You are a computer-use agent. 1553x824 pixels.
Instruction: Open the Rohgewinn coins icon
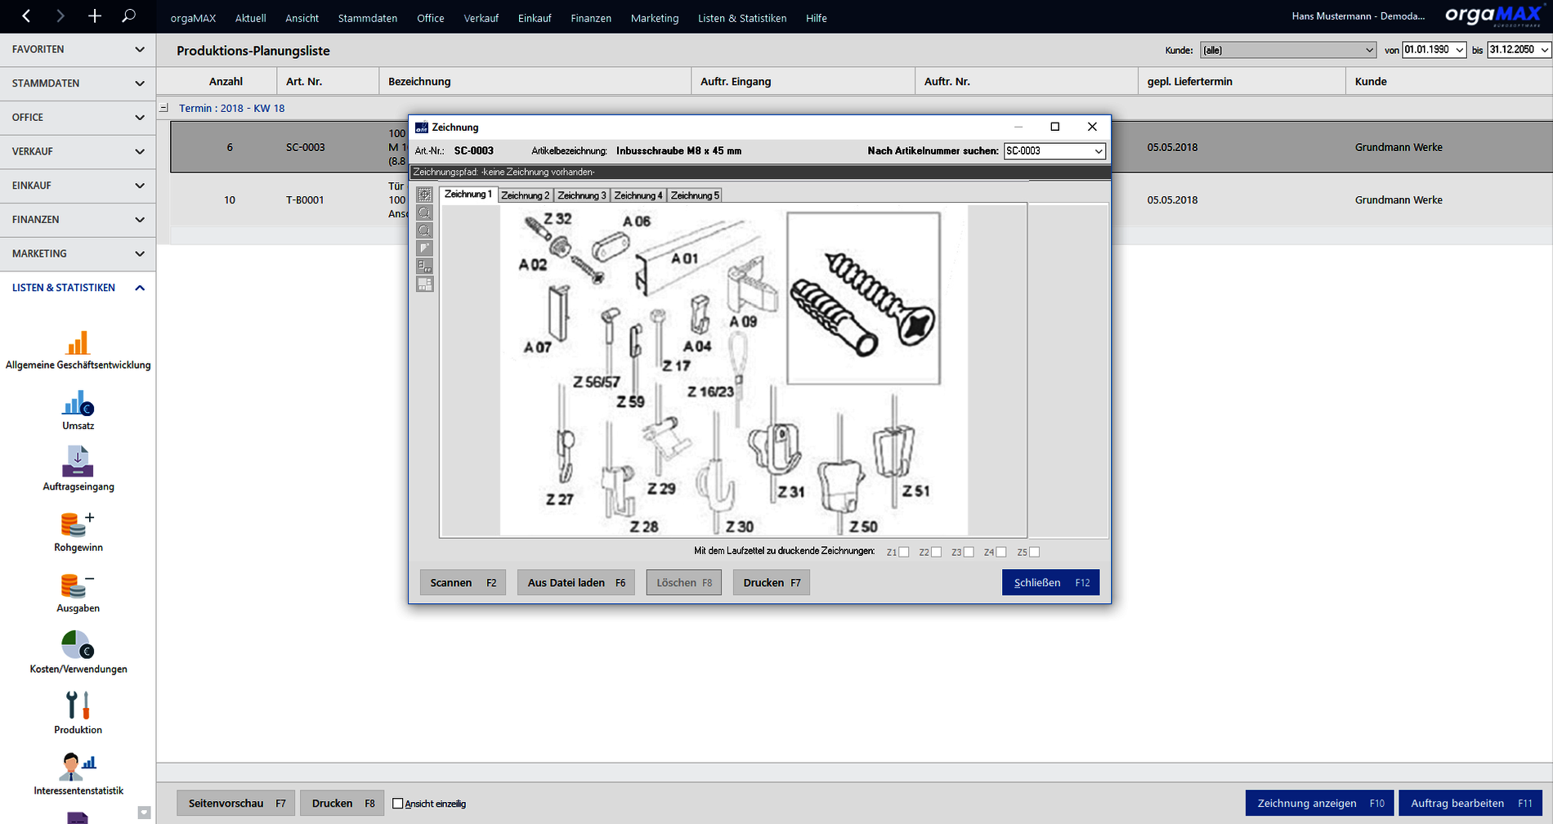pyautogui.click(x=78, y=524)
